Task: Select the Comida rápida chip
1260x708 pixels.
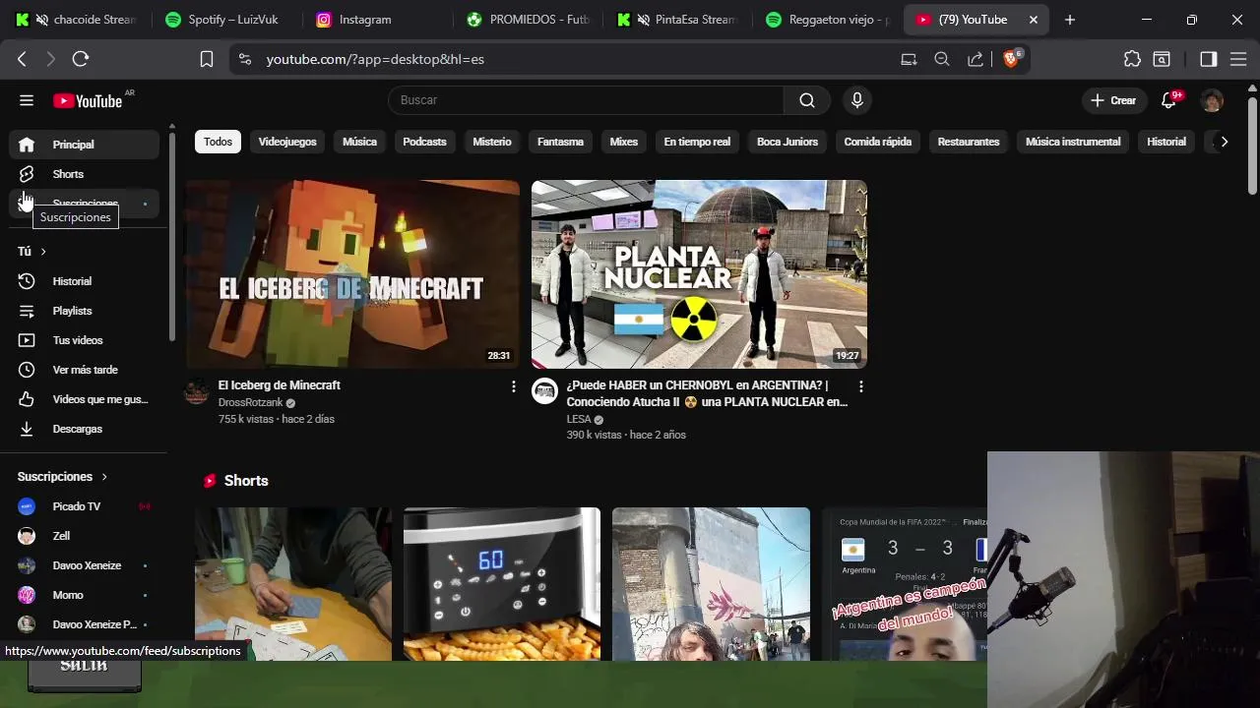Action: click(x=877, y=142)
